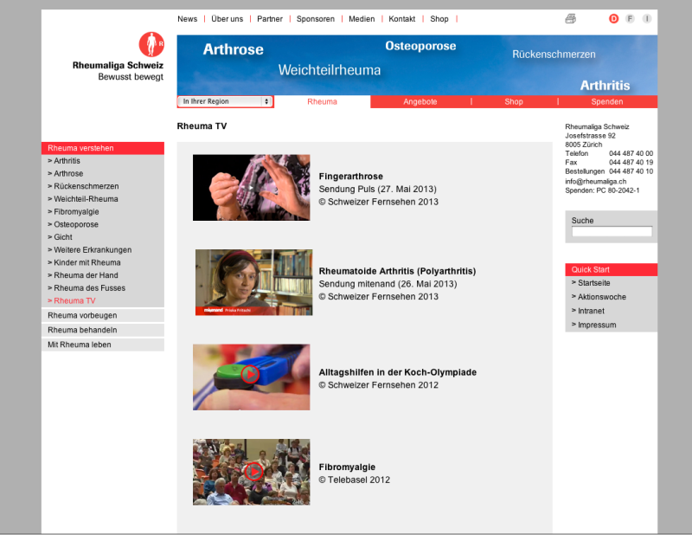
Task: Switch to French with the F icon
Action: coord(630,19)
